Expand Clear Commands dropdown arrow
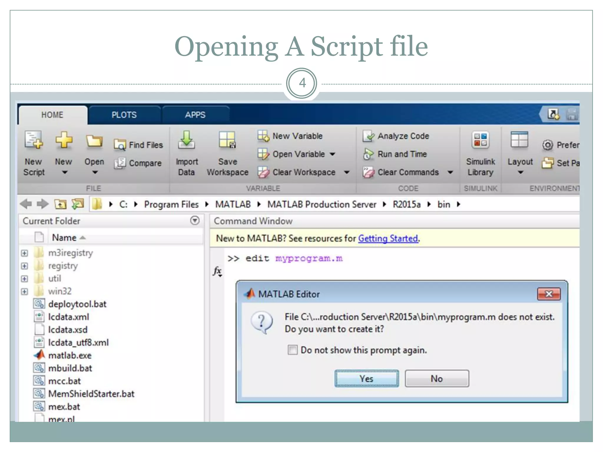This screenshot has height=452, width=603. pyautogui.click(x=450, y=172)
